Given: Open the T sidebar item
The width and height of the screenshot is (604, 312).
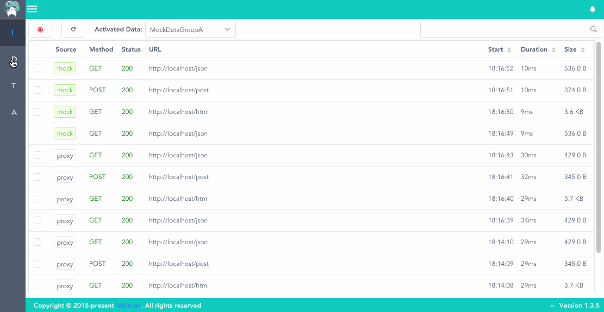Looking at the screenshot, I should pyautogui.click(x=13, y=86).
